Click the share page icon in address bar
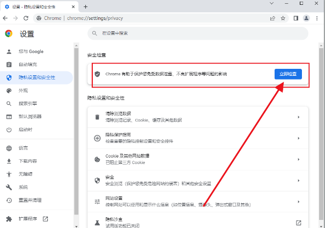Image resolution: width=325 pixels, height=228 pixels. [x=272, y=18]
